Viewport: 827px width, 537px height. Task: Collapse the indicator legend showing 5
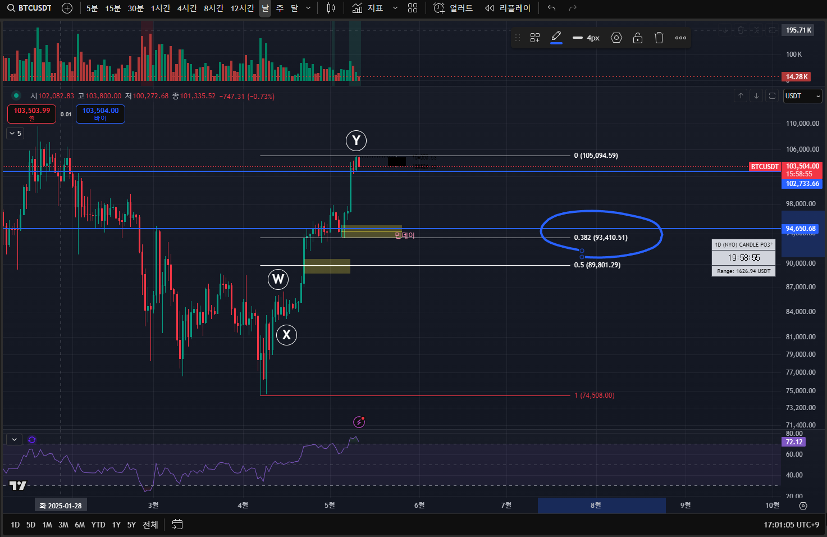pyautogui.click(x=15, y=133)
